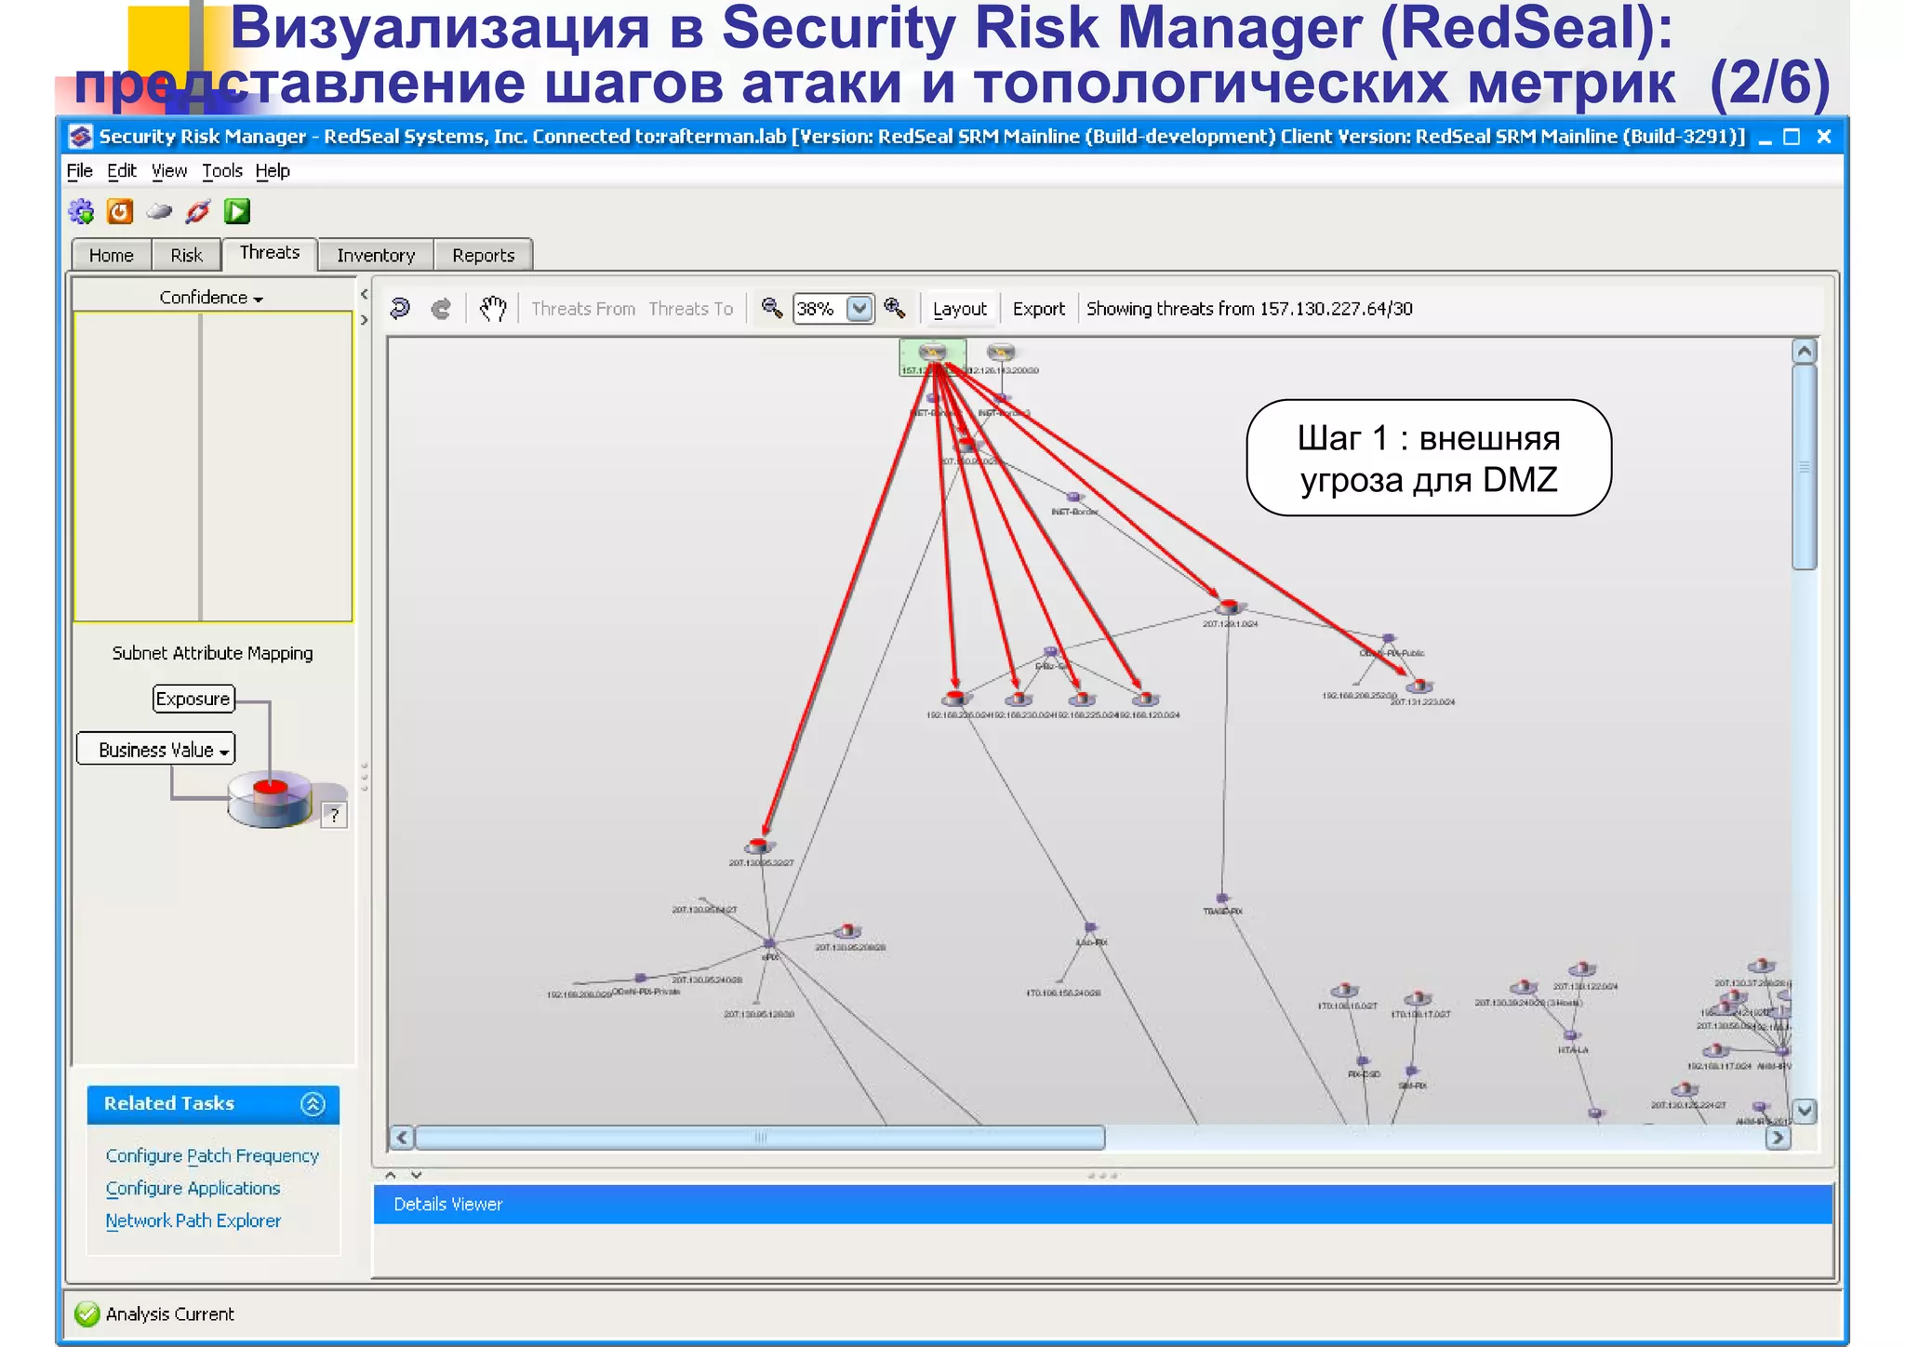The width and height of the screenshot is (1905, 1347).
Task: Click the vertical scrollbar down arrow
Action: pos(1804,1110)
